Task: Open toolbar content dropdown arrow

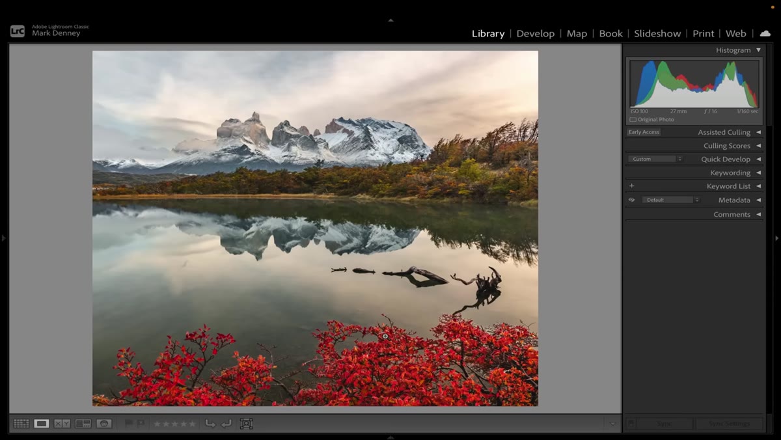Action: pos(612,424)
